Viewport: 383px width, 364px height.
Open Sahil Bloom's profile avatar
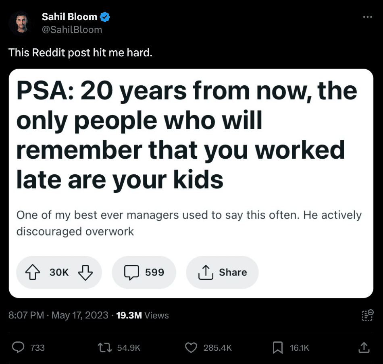[x=21, y=23]
